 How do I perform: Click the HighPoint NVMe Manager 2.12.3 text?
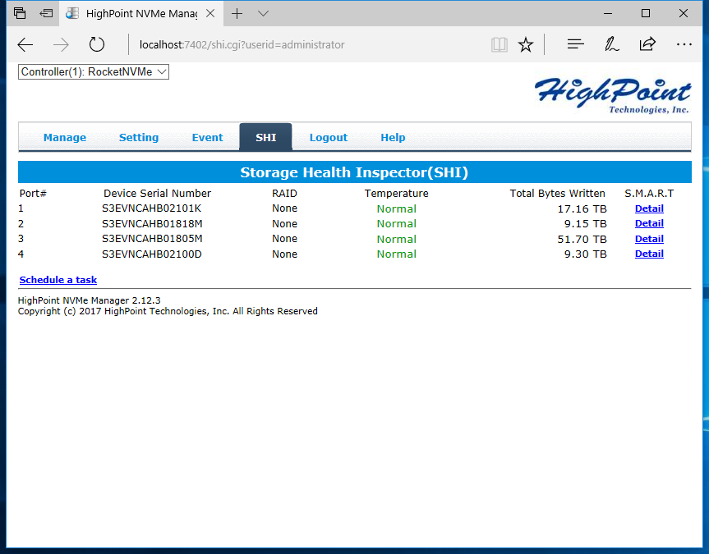(89, 300)
